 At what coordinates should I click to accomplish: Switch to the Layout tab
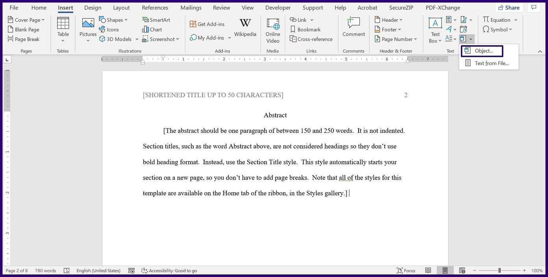121,7
